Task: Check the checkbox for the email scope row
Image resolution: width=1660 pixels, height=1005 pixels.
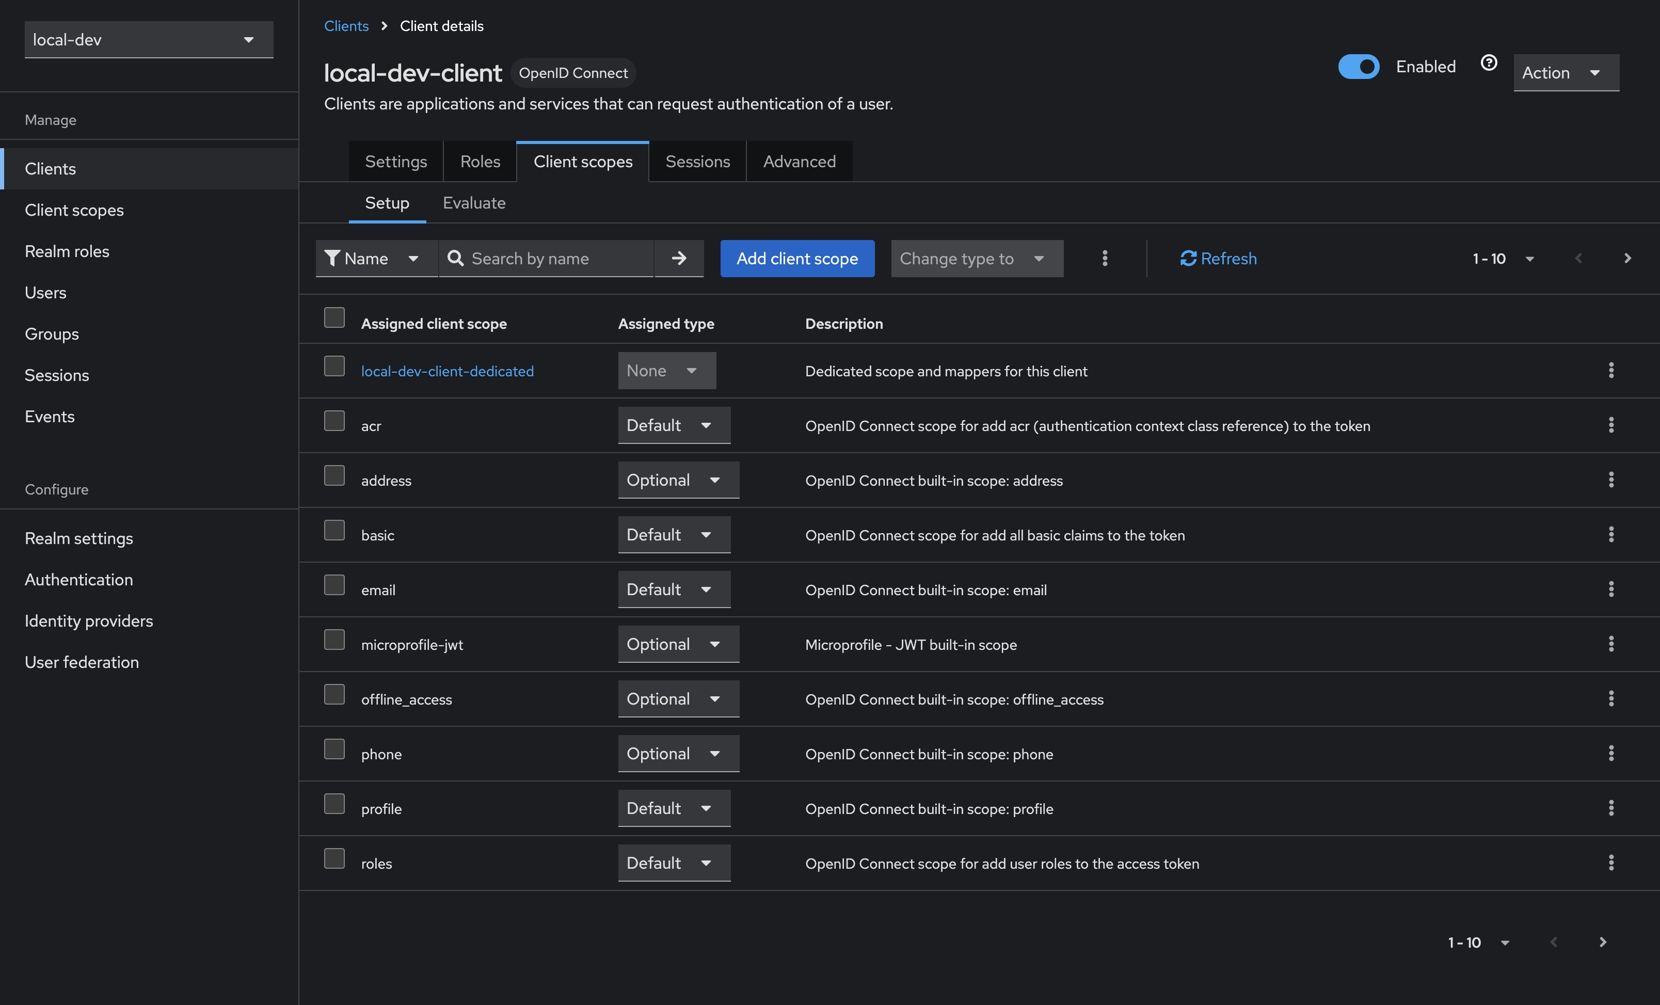Action: point(334,585)
